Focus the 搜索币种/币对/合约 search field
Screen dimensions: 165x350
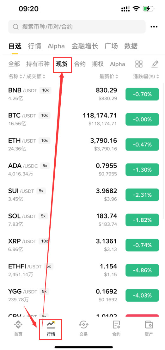(77, 27)
